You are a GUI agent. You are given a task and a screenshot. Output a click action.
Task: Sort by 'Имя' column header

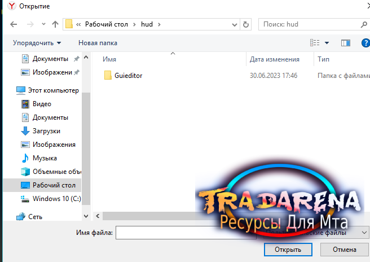(x=109, y=59)
